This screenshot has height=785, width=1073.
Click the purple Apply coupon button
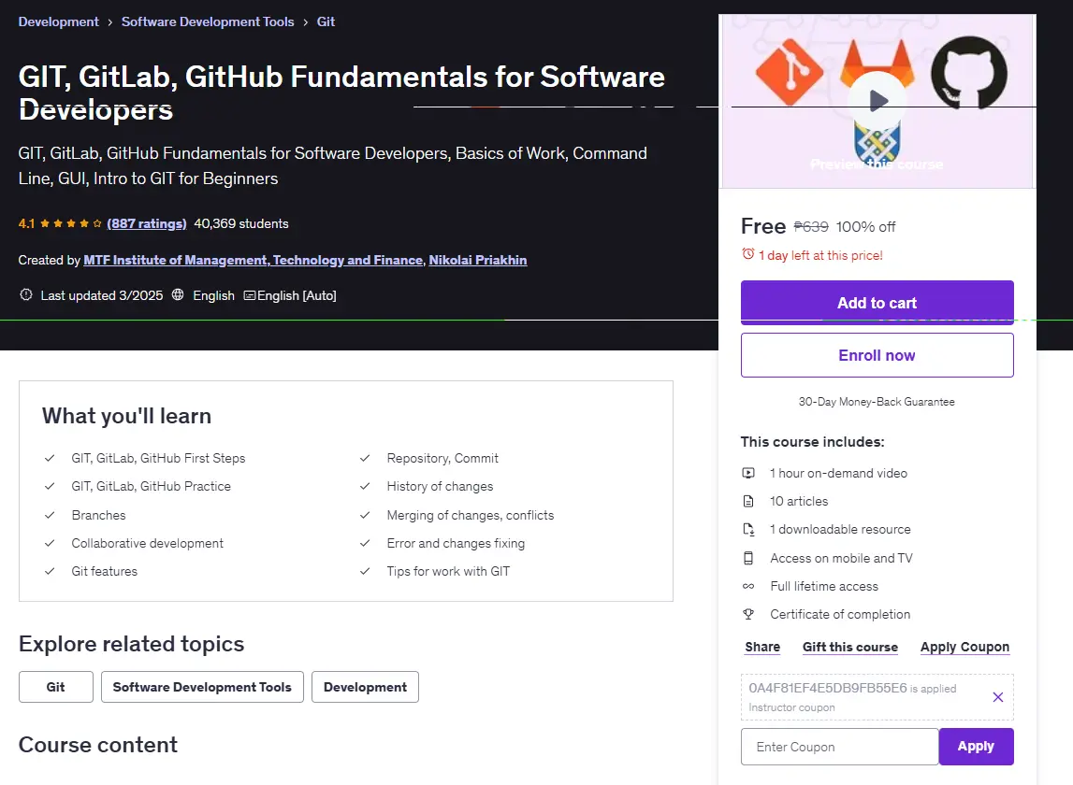click(976, 747)
